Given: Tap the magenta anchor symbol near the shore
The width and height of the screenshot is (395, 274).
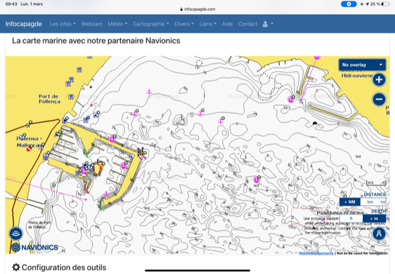Looking at the screenshot, I should [148, 91].
